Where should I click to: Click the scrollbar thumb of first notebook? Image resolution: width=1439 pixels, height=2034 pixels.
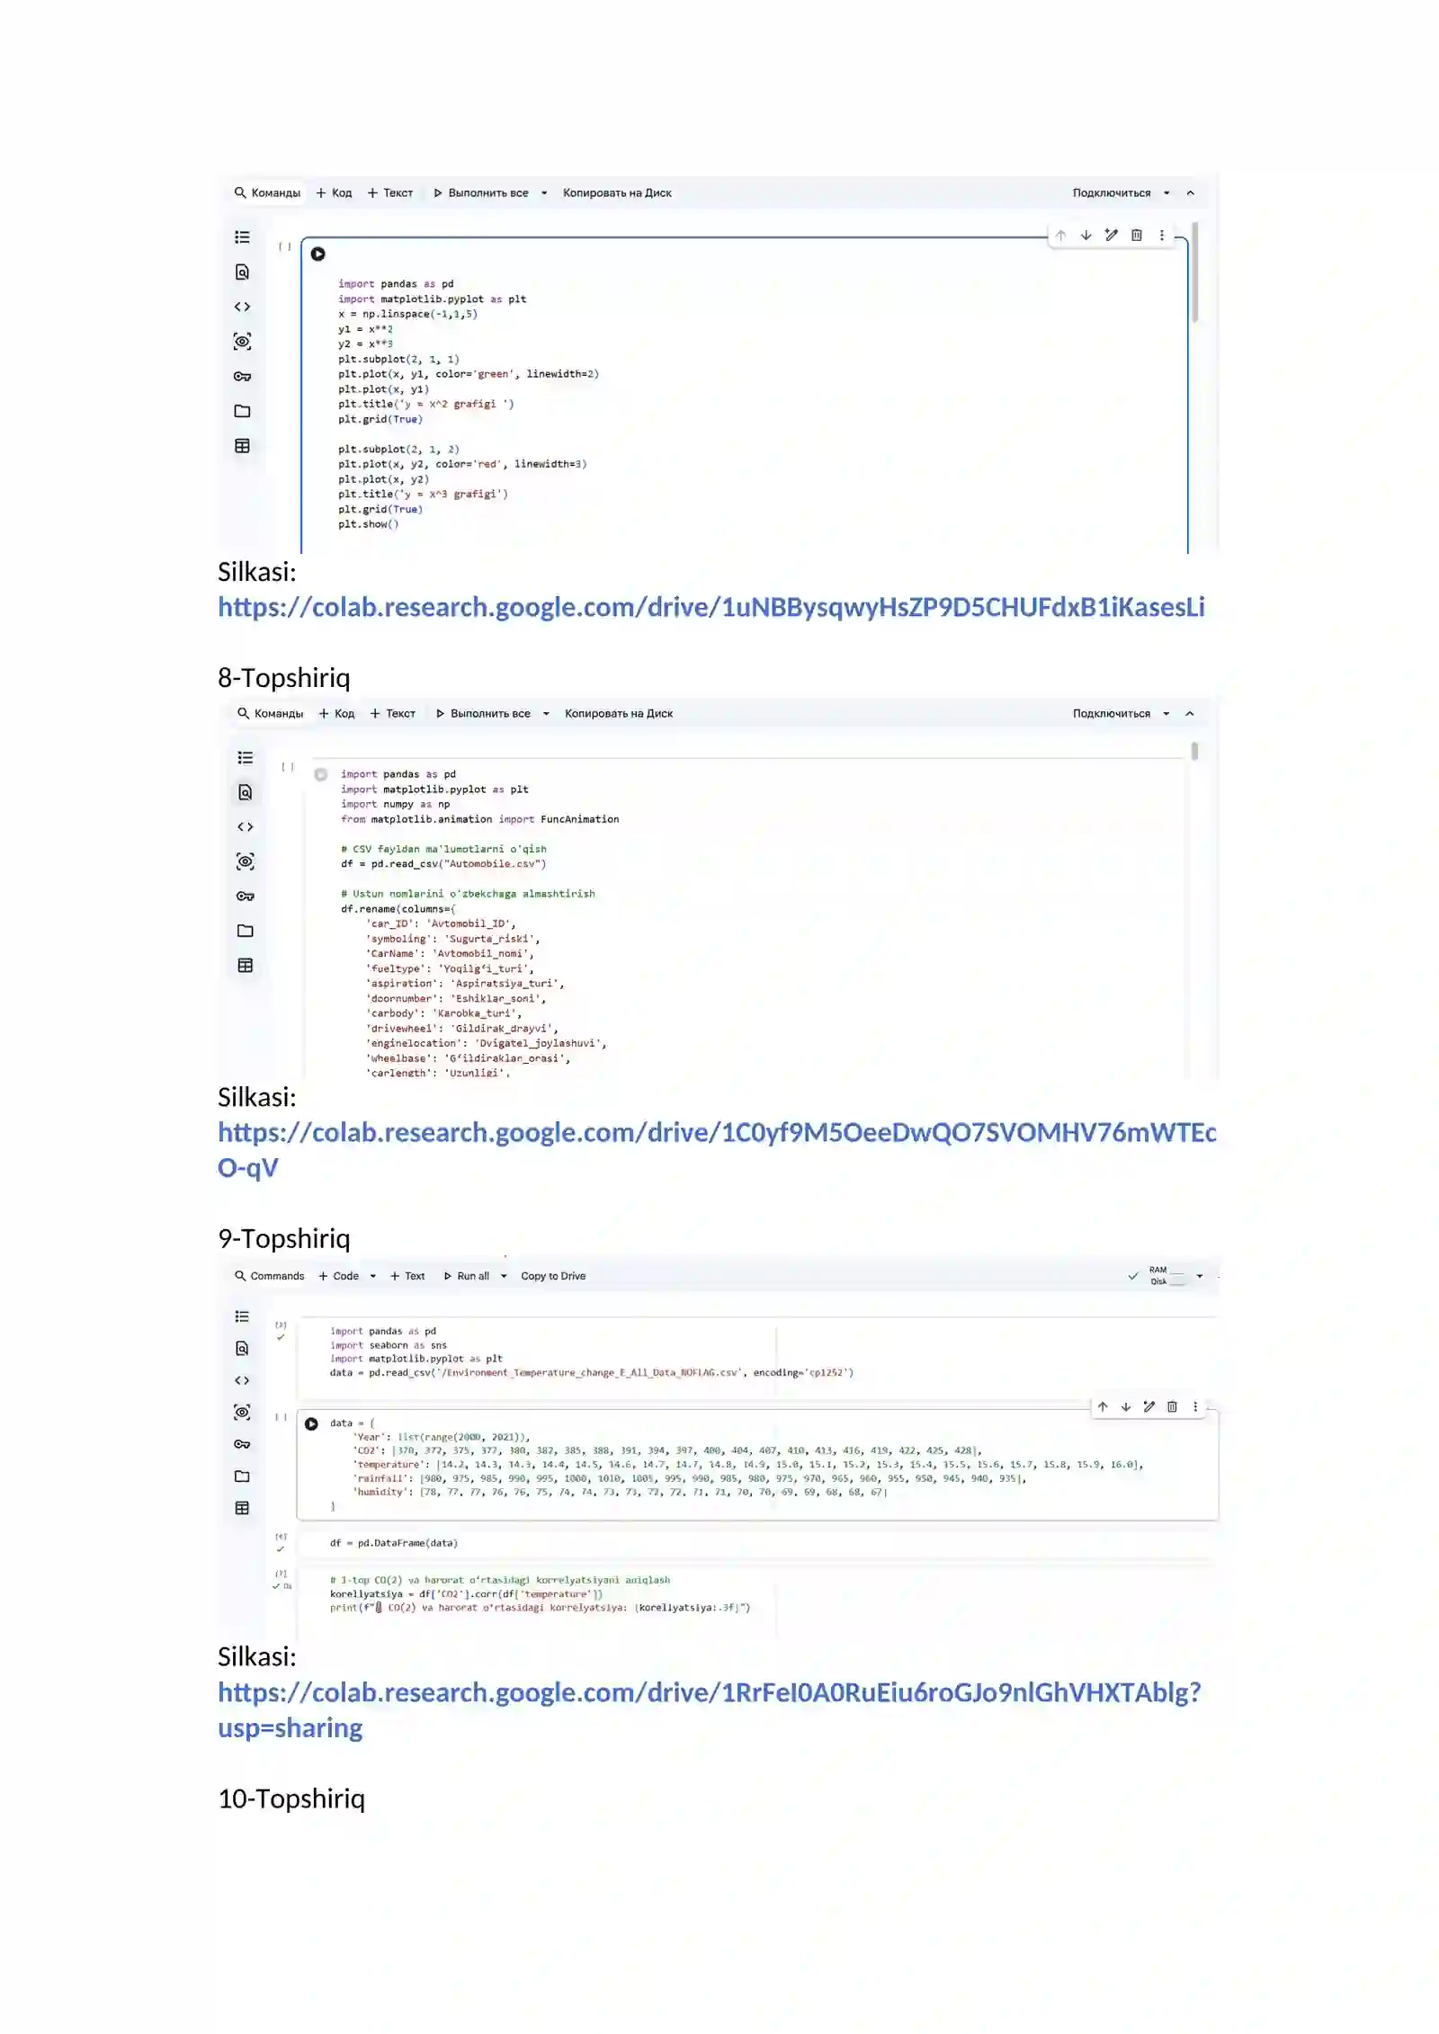tap(1194, 272)
